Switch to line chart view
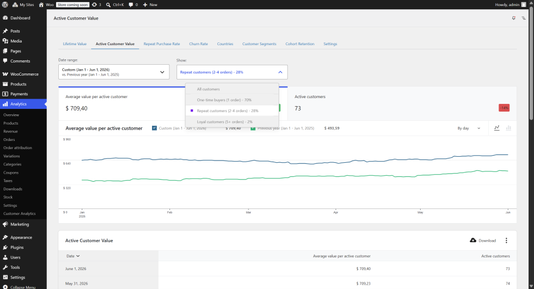Viewport: 534px width, 289px height. pos(497,128)
